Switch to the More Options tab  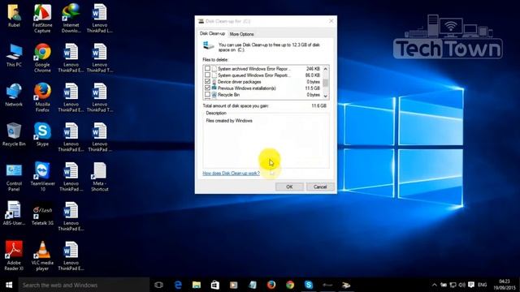(241, 34)
